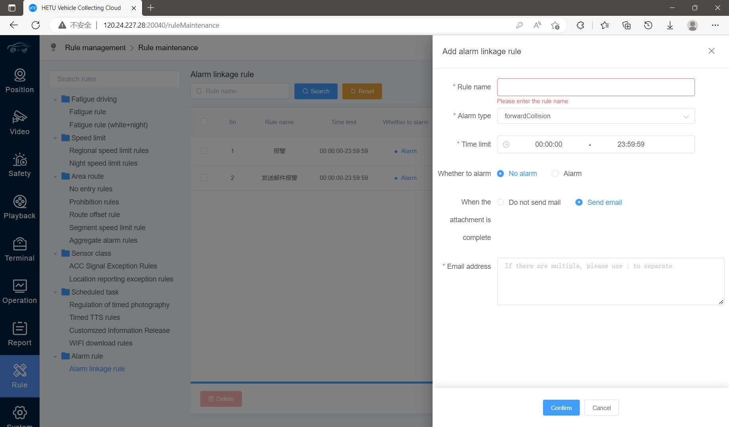Reload the page with refresh icon
Viewport: 729px width, 427px height.
click(x=36, y=25)
